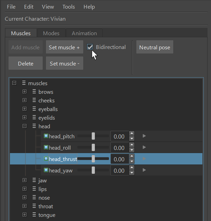The height and width of the screenshot is (221, 211).
Task: Click the green muscle icon beside head_pitch
Action: 46,136
